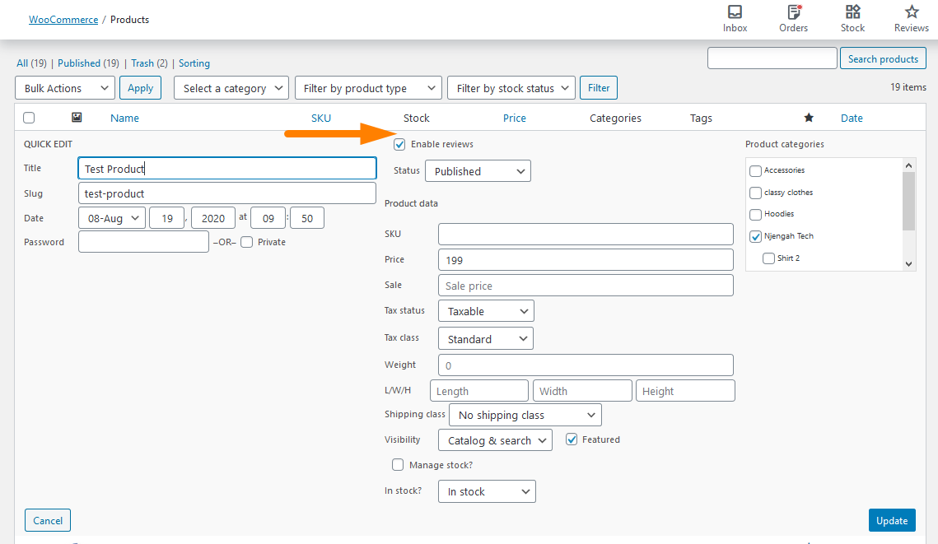The image size is (938, 544).
Task: Switch to the Sorting view
Action: pos(194,63)
